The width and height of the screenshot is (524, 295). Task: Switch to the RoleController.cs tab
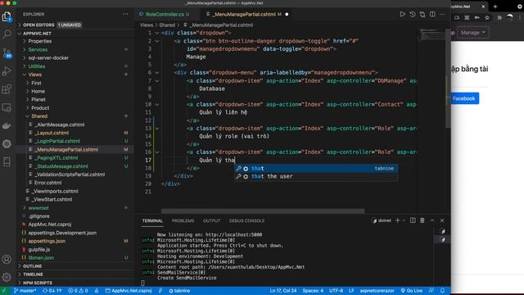tap(165, 15)
